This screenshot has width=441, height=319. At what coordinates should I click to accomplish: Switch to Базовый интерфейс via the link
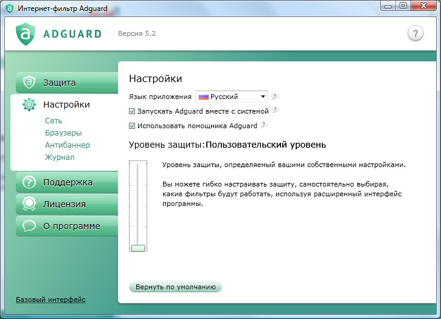[x=50, y=300]
